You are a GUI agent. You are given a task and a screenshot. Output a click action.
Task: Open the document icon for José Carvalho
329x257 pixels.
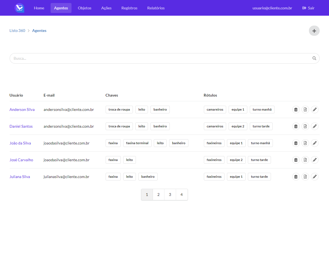[x=305, y=160]
